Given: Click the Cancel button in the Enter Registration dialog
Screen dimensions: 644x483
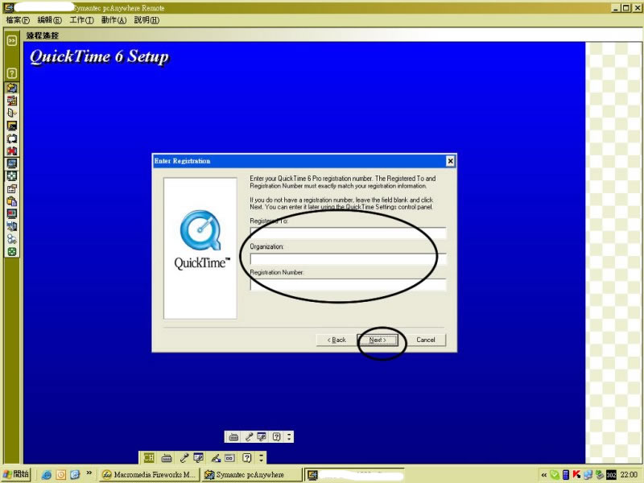Looking at the screenshot, I should (426, 340).
